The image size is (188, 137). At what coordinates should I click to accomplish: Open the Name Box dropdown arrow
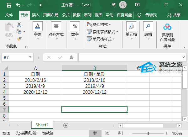coord(30,57)
